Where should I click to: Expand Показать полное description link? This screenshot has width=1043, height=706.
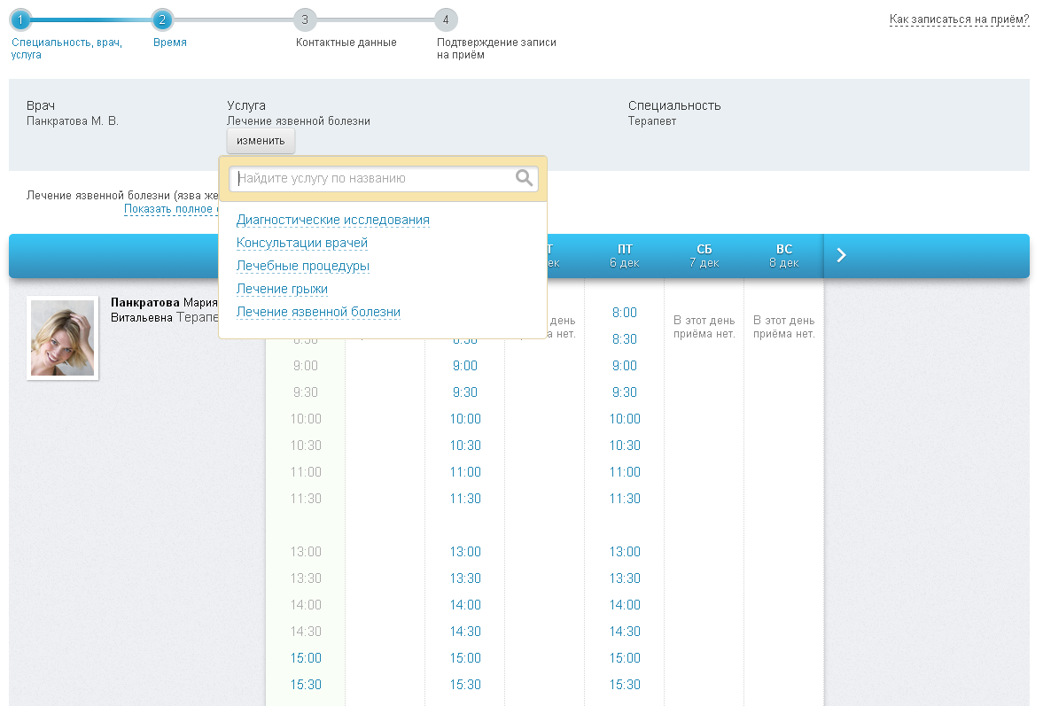tap(170, 209)
